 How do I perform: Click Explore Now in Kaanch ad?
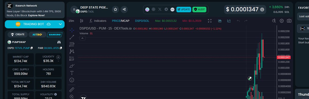tap(37, 15)
